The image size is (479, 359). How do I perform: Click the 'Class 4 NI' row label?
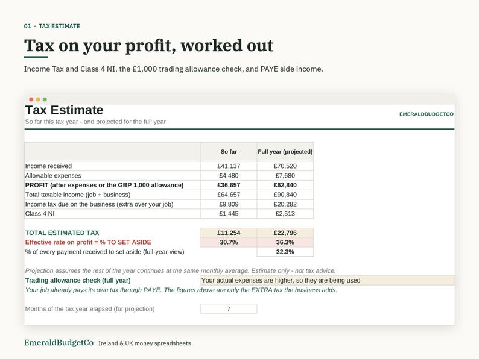tap(40, 214)
